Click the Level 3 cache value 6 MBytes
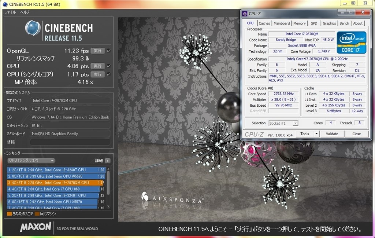Image resolution: width=375 pixels, height=238 pixels. point(334,111)
